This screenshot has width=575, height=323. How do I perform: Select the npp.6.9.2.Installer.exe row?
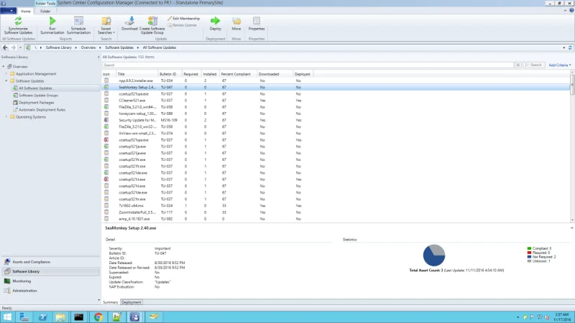336,80
